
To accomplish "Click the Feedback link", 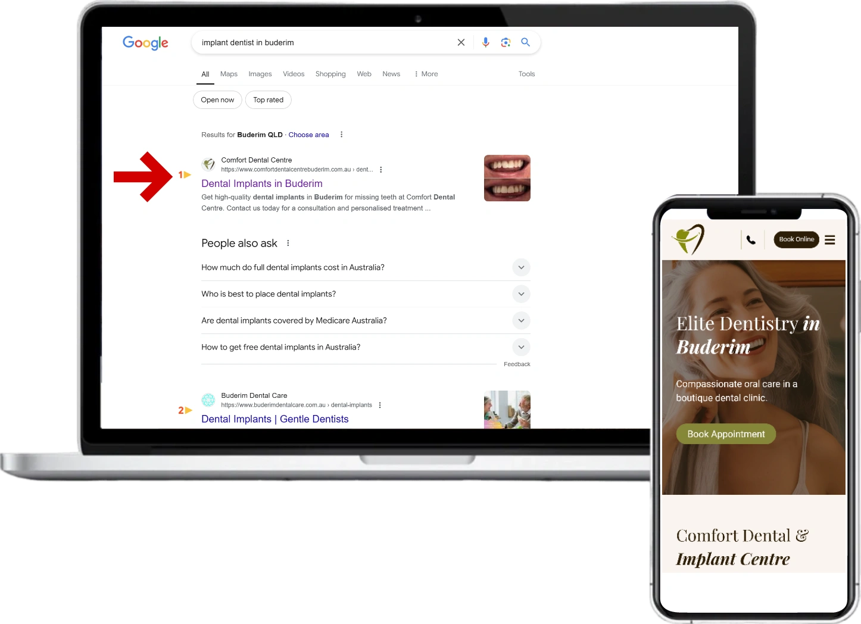I will 517,364.
